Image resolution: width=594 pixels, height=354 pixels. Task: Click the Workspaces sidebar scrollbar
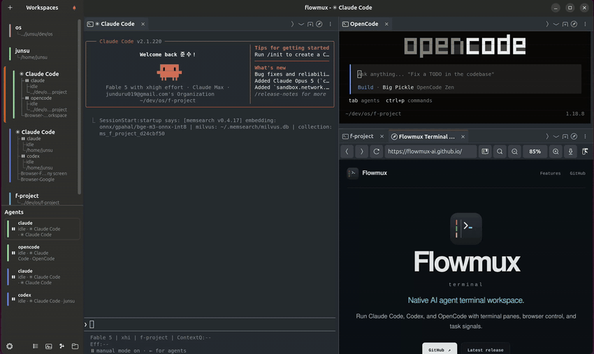pos(79,106)
